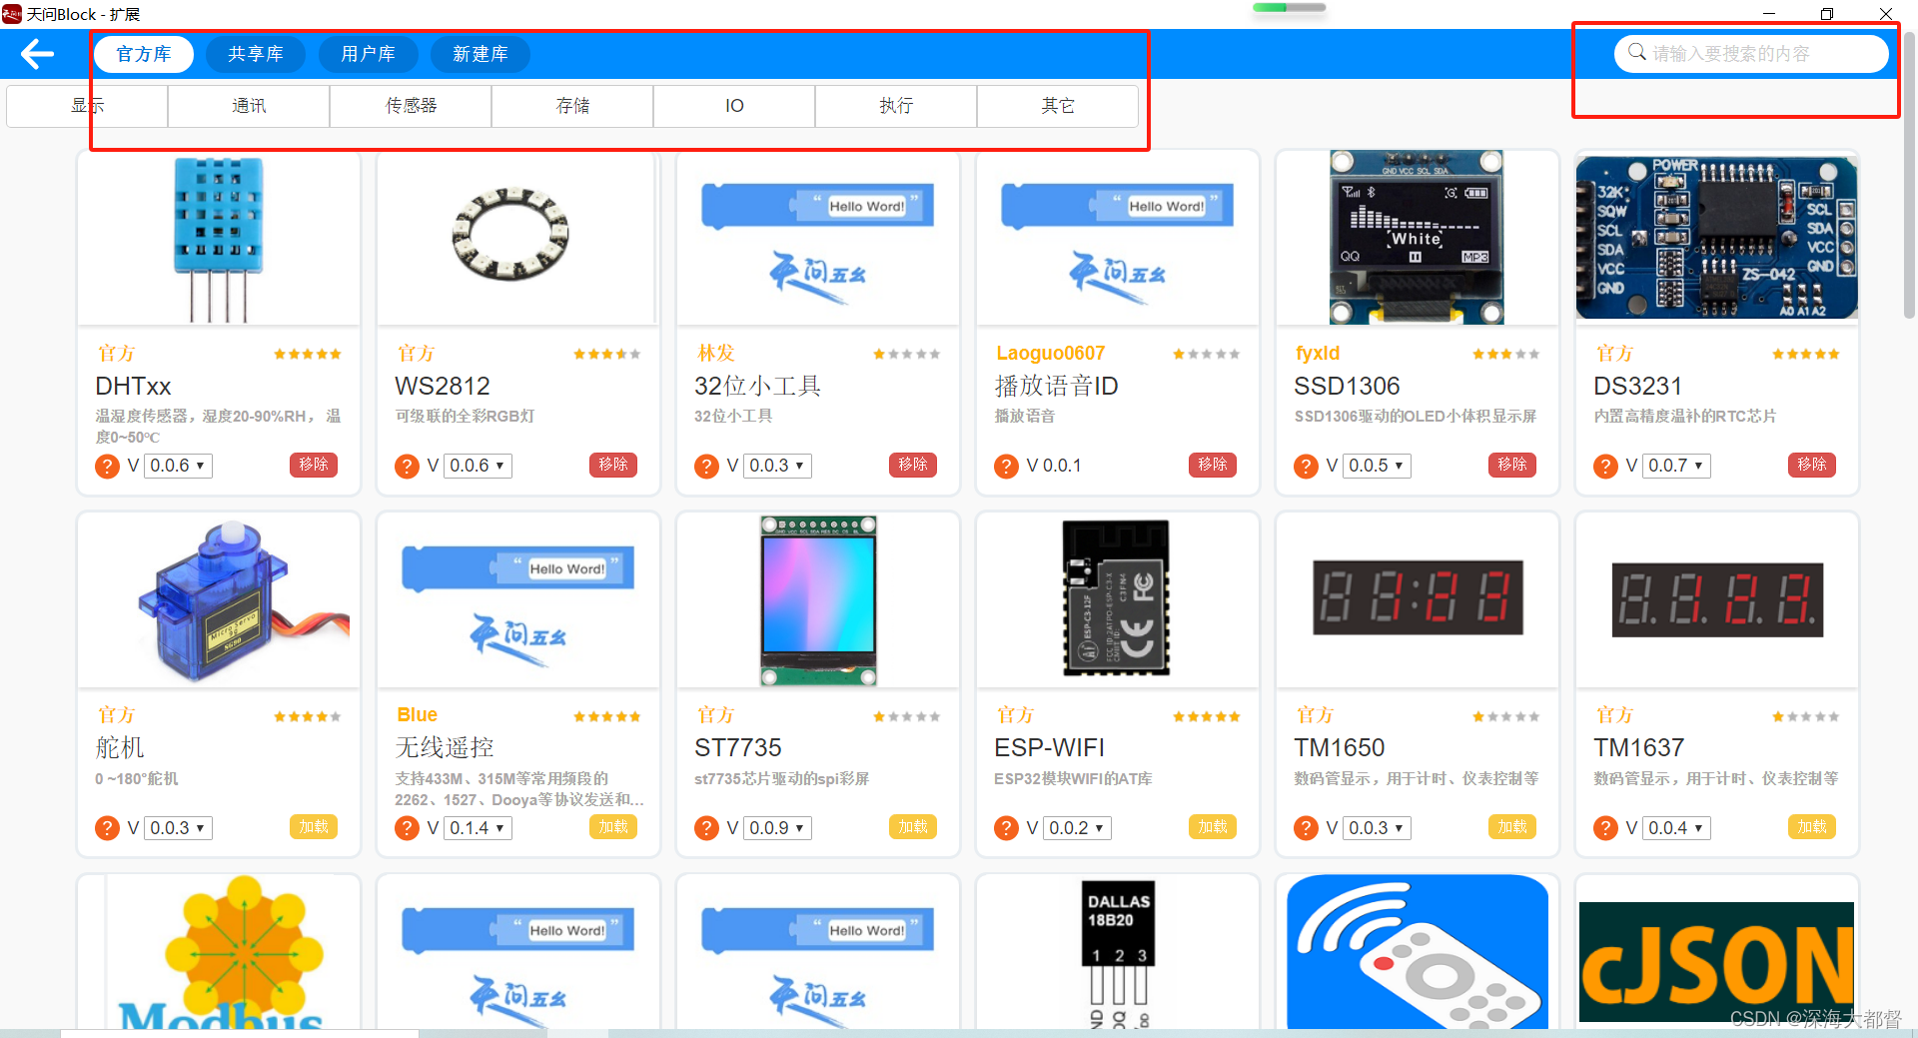Filter by 通讯 category

point(249,106)
